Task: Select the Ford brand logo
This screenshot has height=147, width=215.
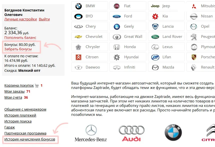Action: pos(117,16)
